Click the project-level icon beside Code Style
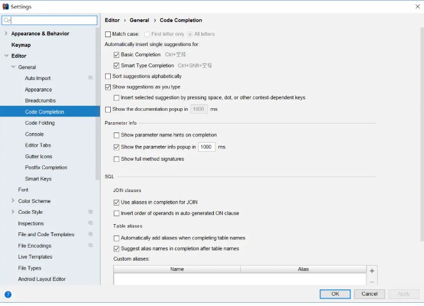424x306 pixels. tap(90, 212)
